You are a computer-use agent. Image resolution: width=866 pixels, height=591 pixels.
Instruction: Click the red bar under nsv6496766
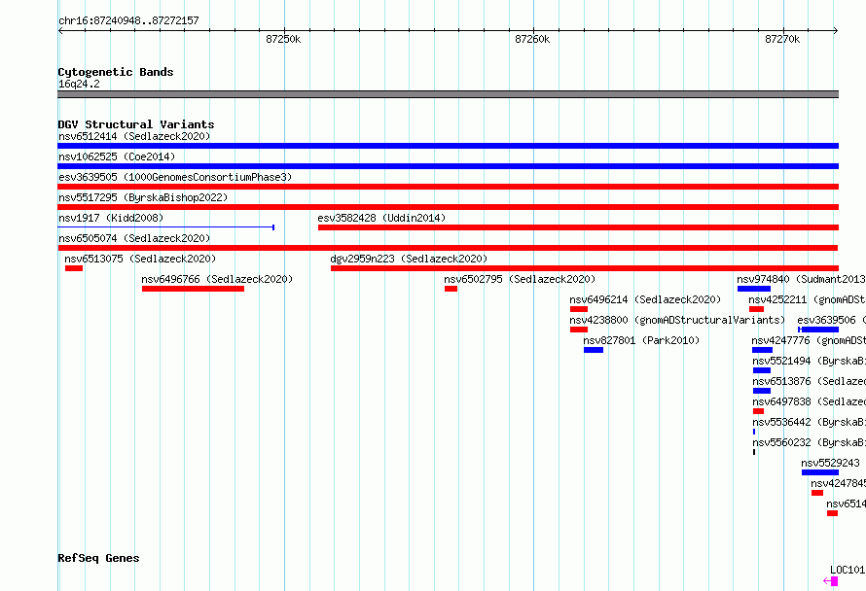point(193,289)
